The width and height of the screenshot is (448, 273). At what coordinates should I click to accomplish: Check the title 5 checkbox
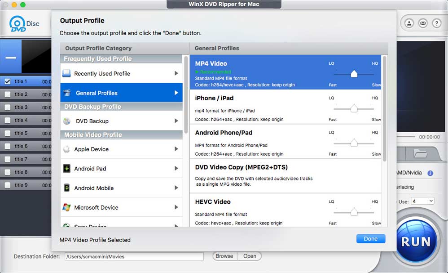click(8, 134)
